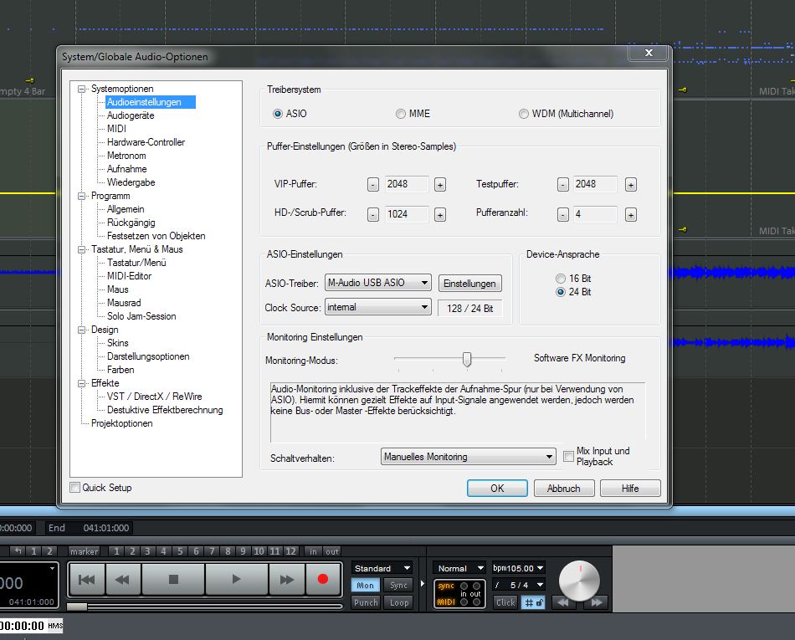Screen dimensions: 795x640
Task: Increase HD-/Scrub-Puffer with plus button
Action: [440, 215]
